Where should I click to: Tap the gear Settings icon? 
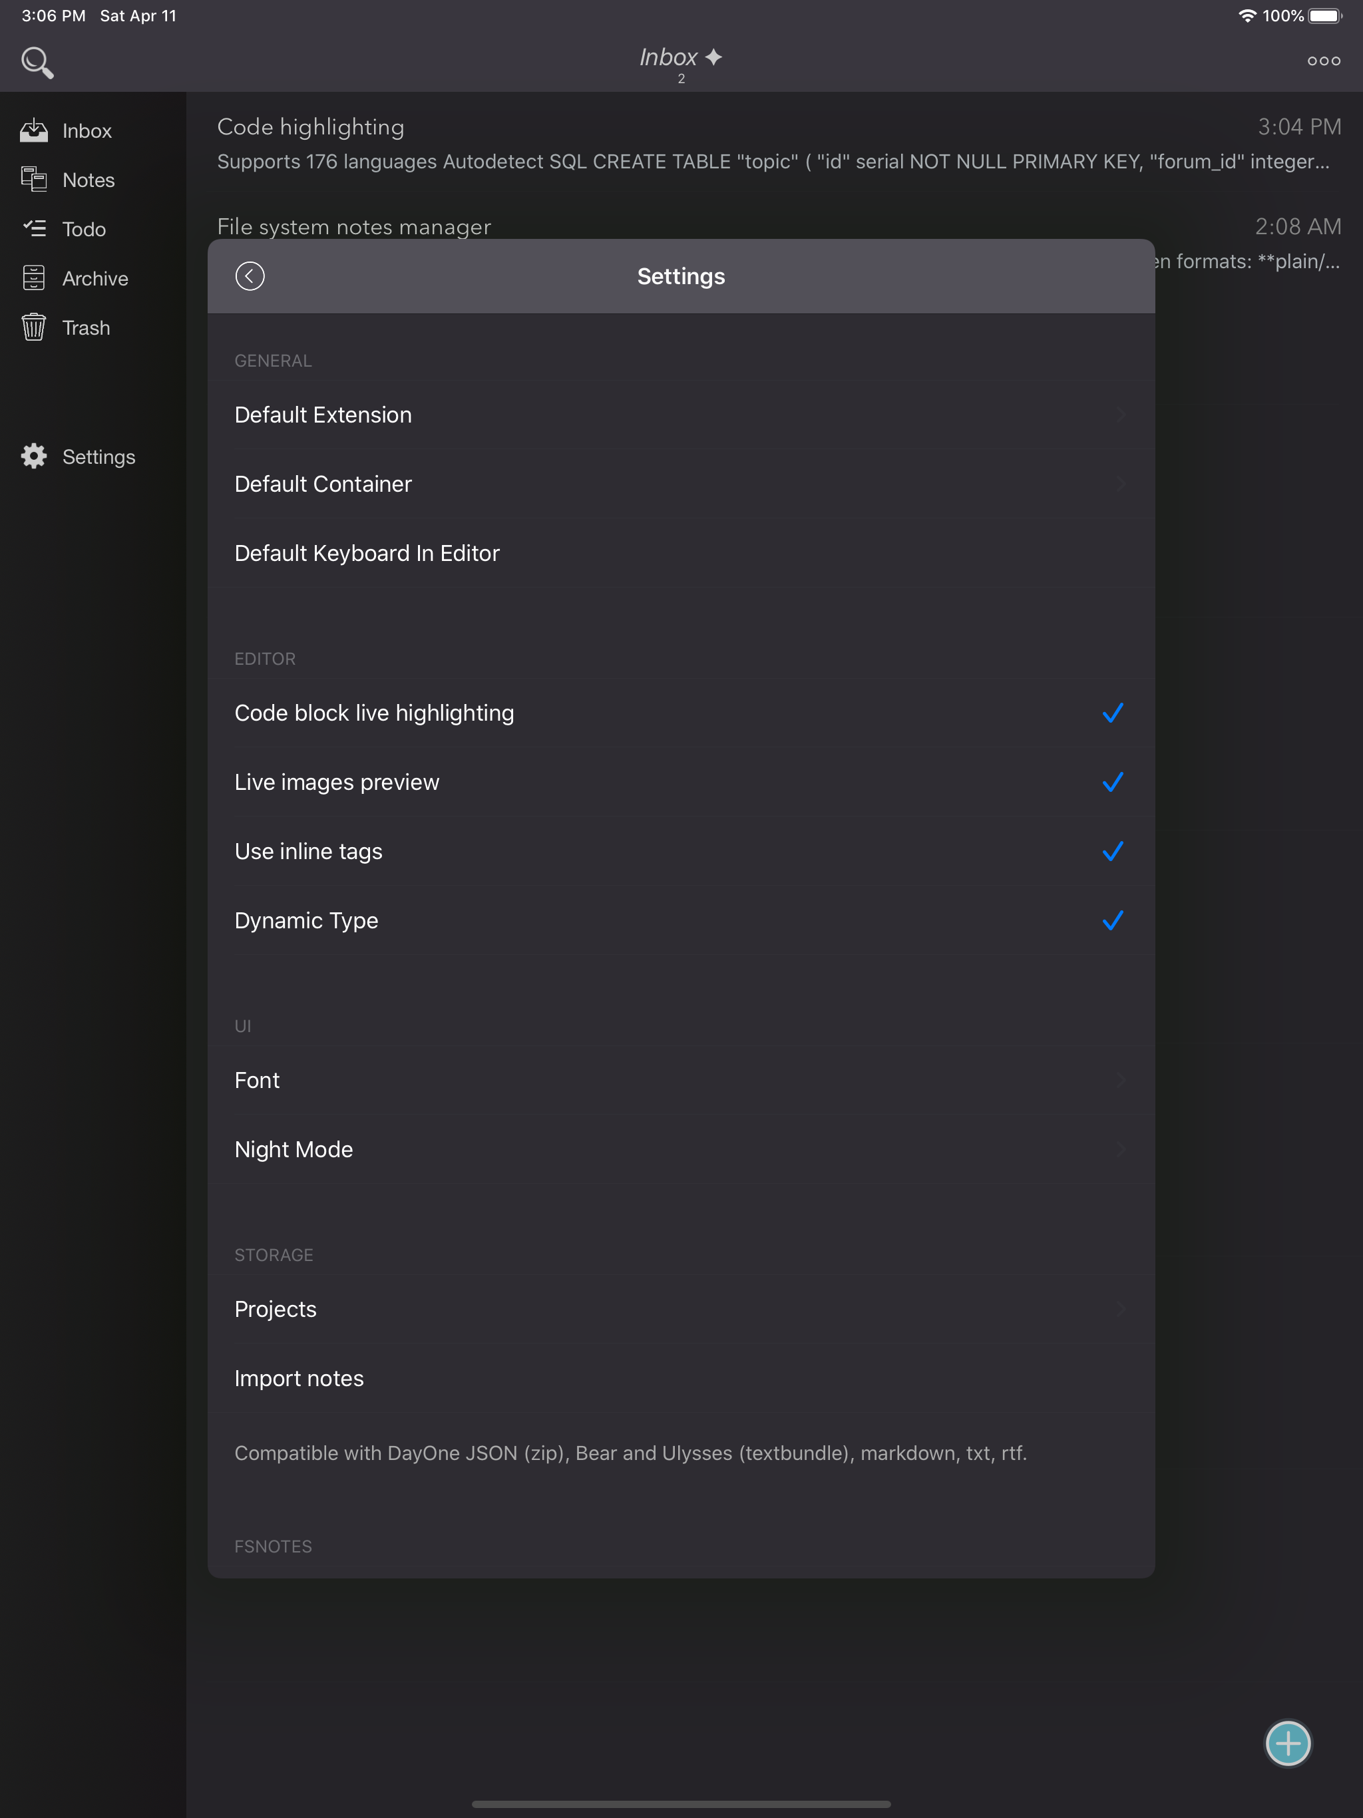coord(34,456)
